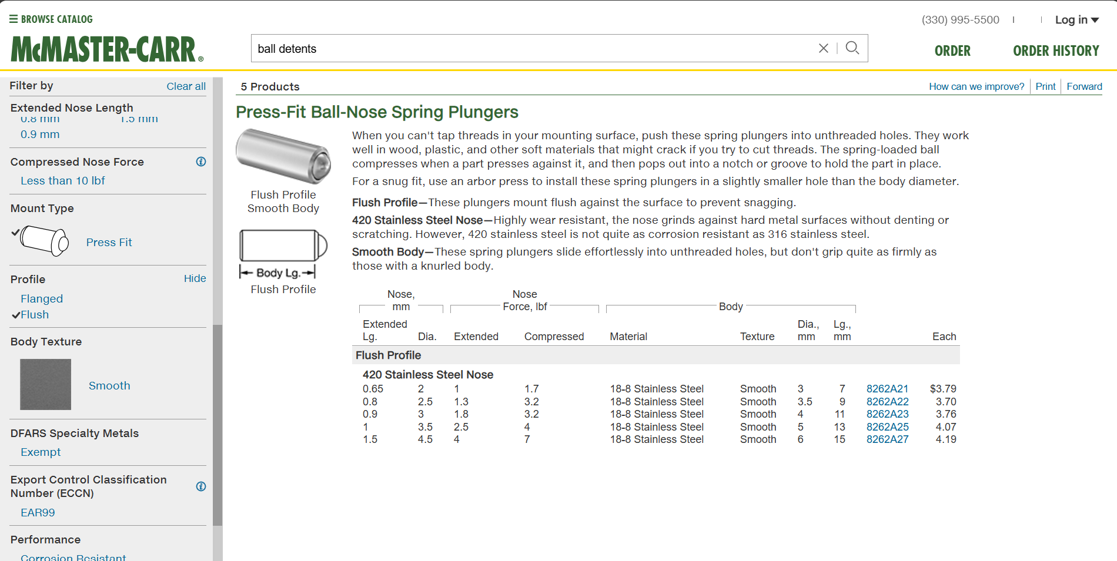Click the magnifying glass search icon
Viewport: 1117px width, 561px height.
[x=852, y=48]
